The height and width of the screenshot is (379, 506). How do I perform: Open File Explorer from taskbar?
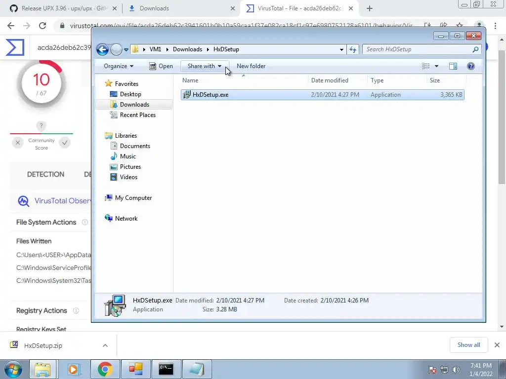pyautogui.click(x=42, y=369)
